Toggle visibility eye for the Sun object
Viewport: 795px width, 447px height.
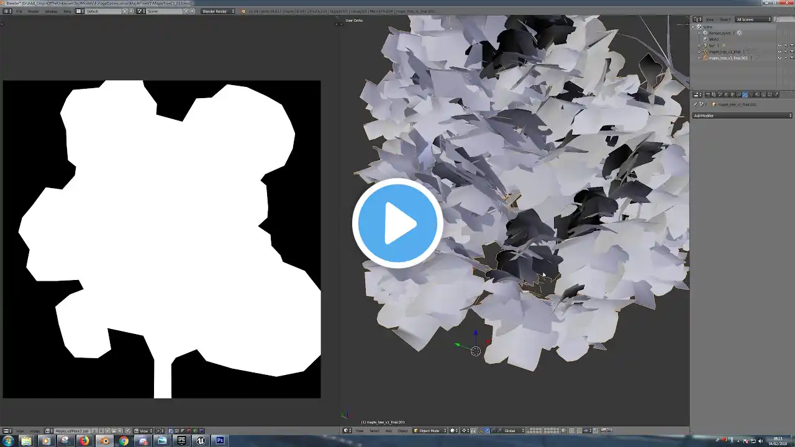779,45
